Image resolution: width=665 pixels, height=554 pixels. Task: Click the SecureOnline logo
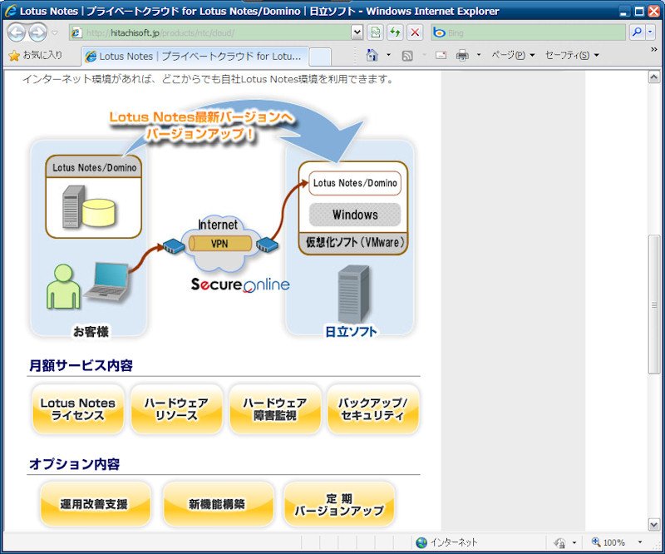[x=240, y=284]
